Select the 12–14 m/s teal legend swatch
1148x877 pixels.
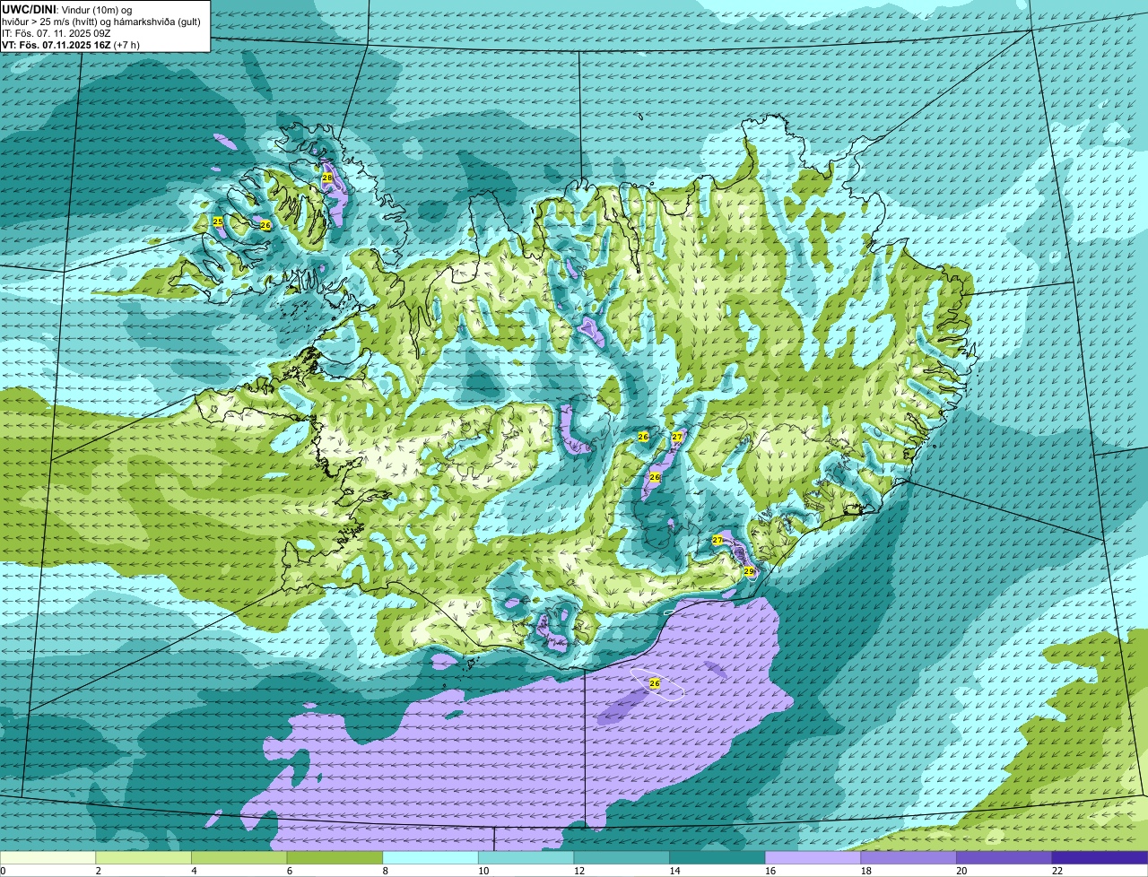click(622, 857)
